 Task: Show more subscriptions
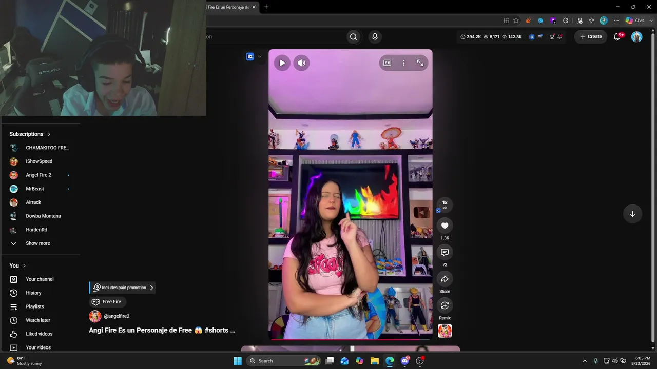coord(41,243)
